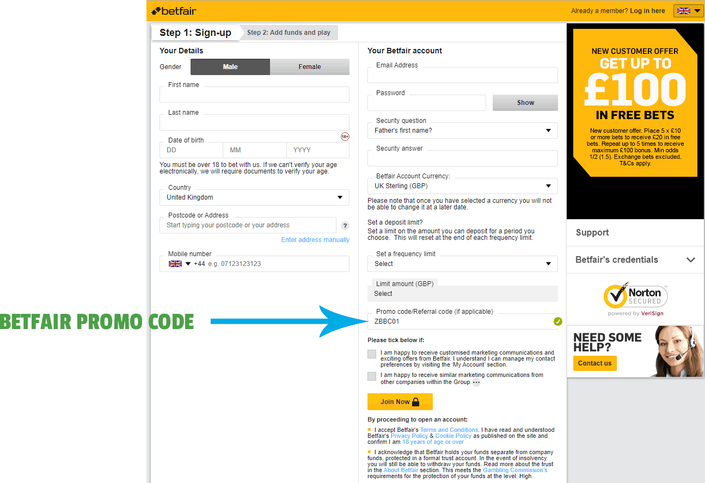The width and height of the screenshot is (705, 483).
Task: Open the mobile country code flag dropdown
Action: 180,264
